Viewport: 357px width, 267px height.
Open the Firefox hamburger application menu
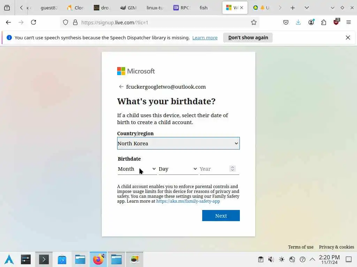pyautogui.click(x=349, y=22)
